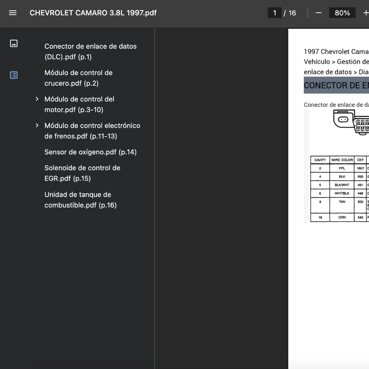Click the CAVITY column header
This screenshot has width=369, height=369.
point(320,160)
